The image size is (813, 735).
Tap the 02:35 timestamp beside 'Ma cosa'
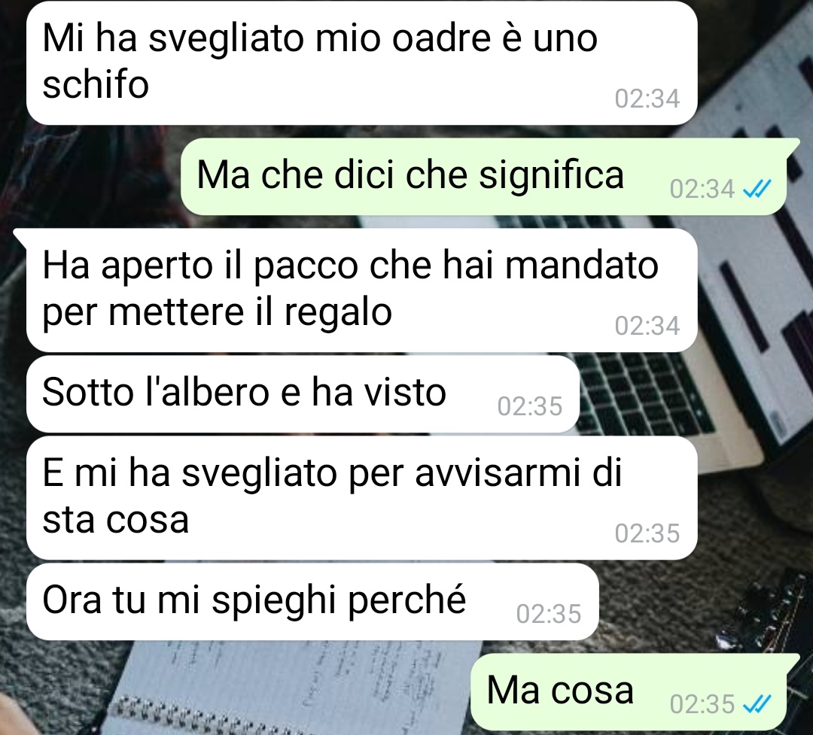click(x=702, y=704)
